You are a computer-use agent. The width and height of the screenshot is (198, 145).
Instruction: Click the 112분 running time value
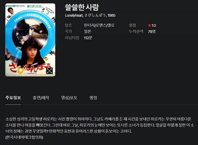88,38
